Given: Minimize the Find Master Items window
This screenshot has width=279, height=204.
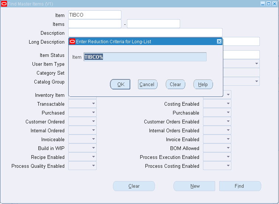Looking at the screenshot, I should [x=263, y=4].
